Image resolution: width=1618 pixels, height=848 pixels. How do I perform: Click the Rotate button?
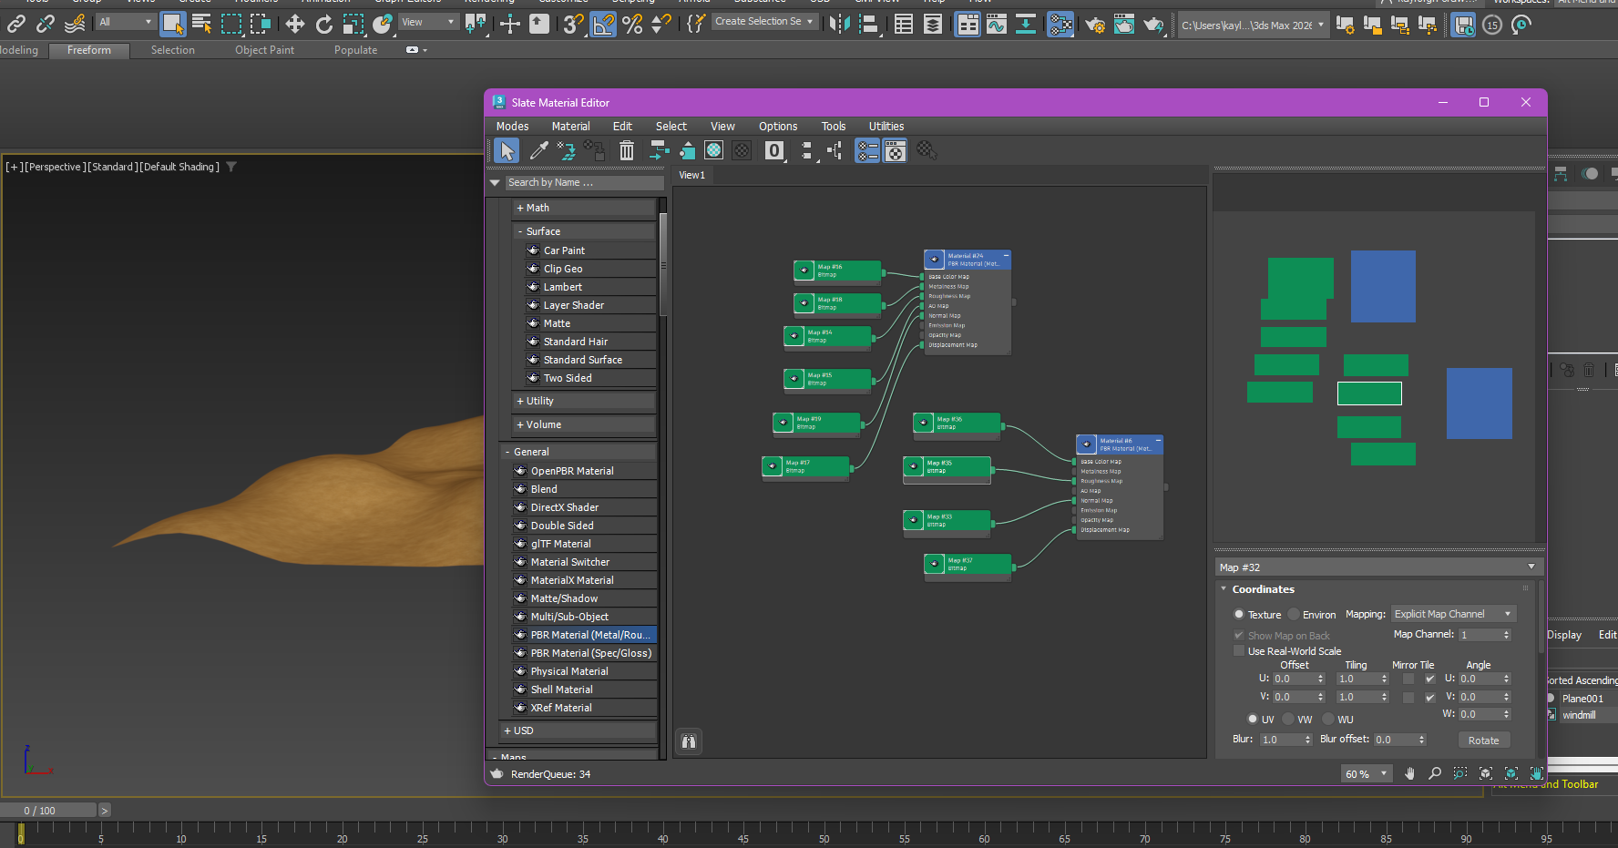1483,741
